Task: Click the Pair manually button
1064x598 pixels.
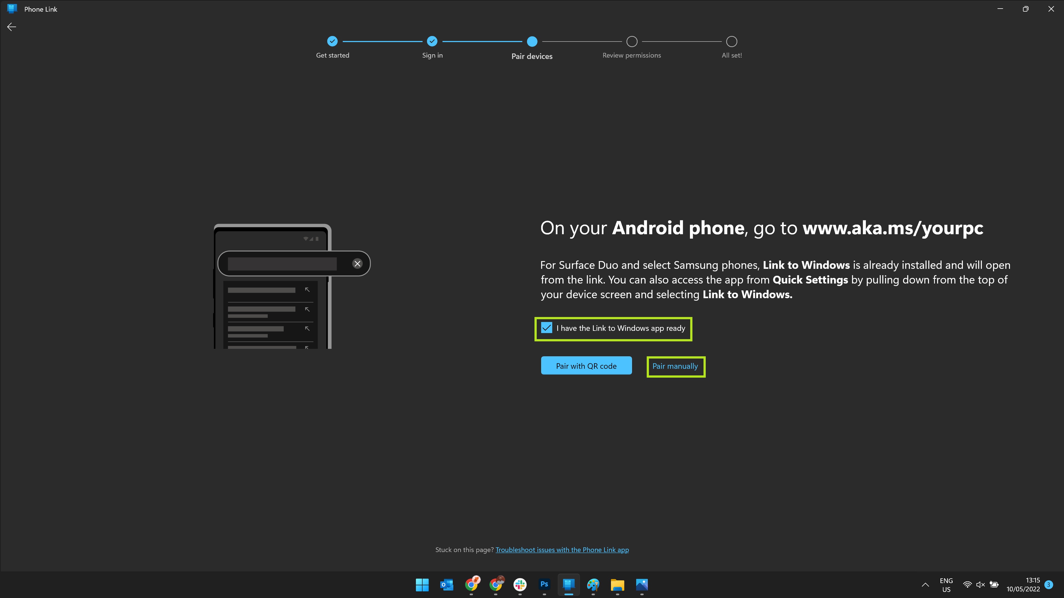Action: [674, 366]
